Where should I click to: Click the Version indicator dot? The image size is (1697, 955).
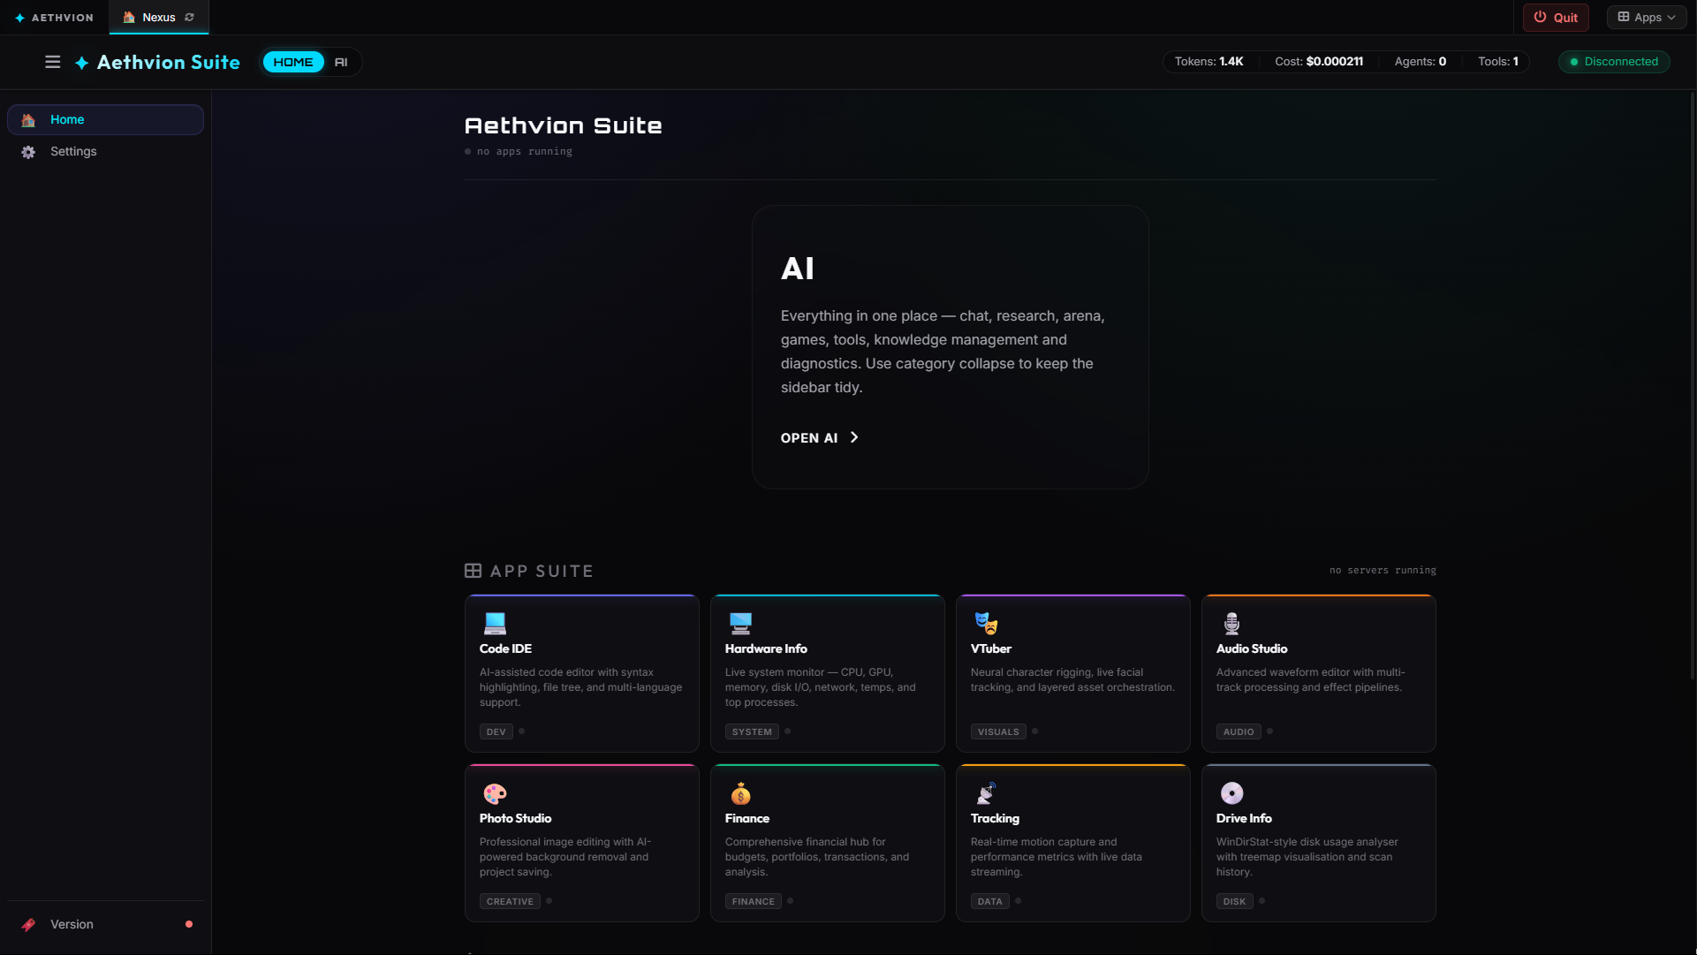pos(189,924)
